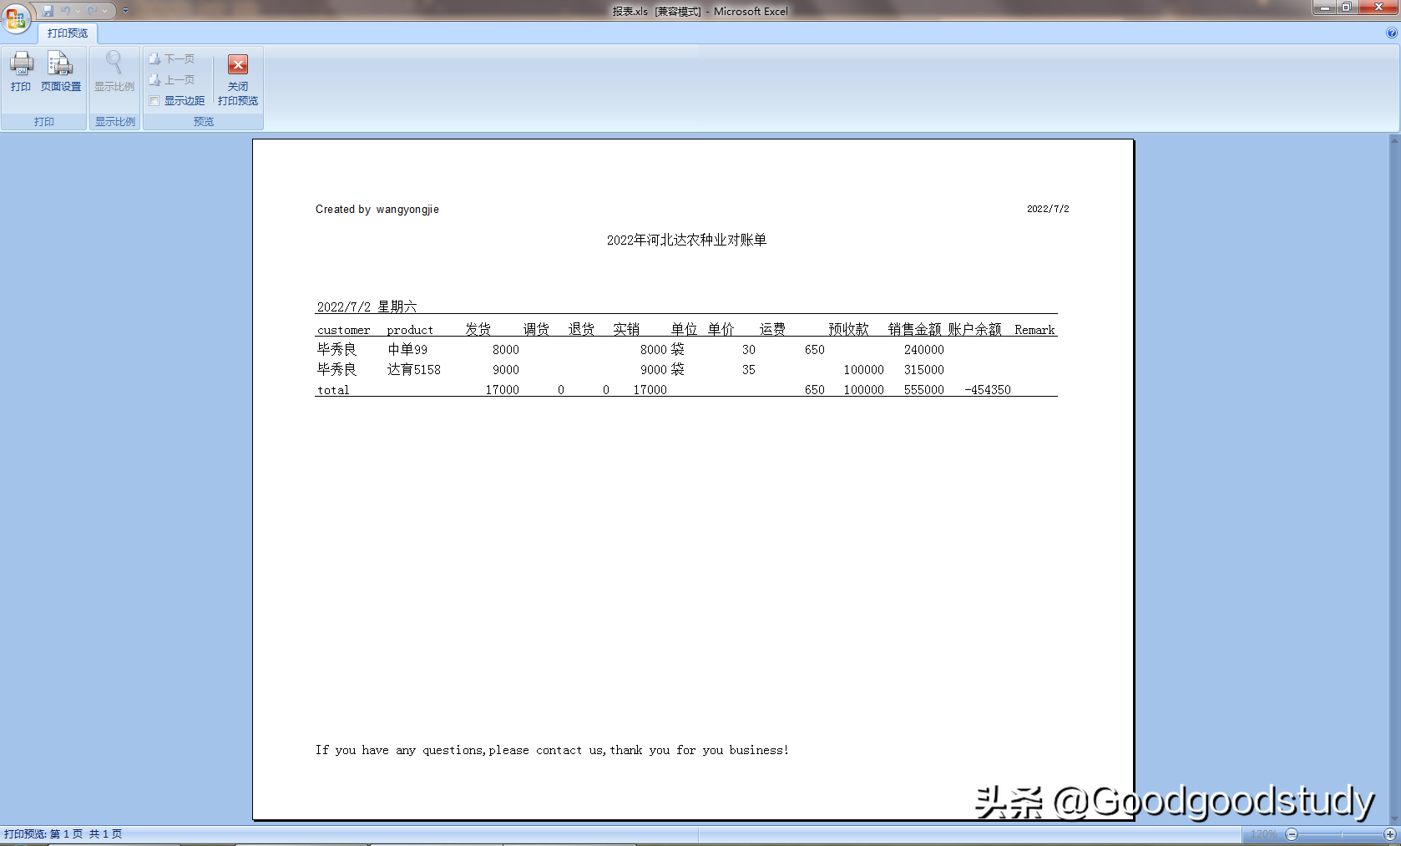The image size is (1401, 846).
Task: Click the 运费 column header
Action: pos(772,330)
